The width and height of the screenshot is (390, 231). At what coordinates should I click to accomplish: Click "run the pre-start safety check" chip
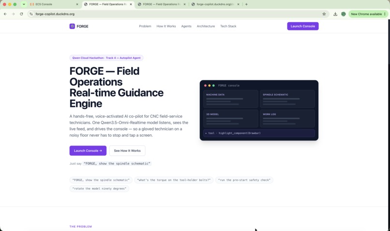244,180
